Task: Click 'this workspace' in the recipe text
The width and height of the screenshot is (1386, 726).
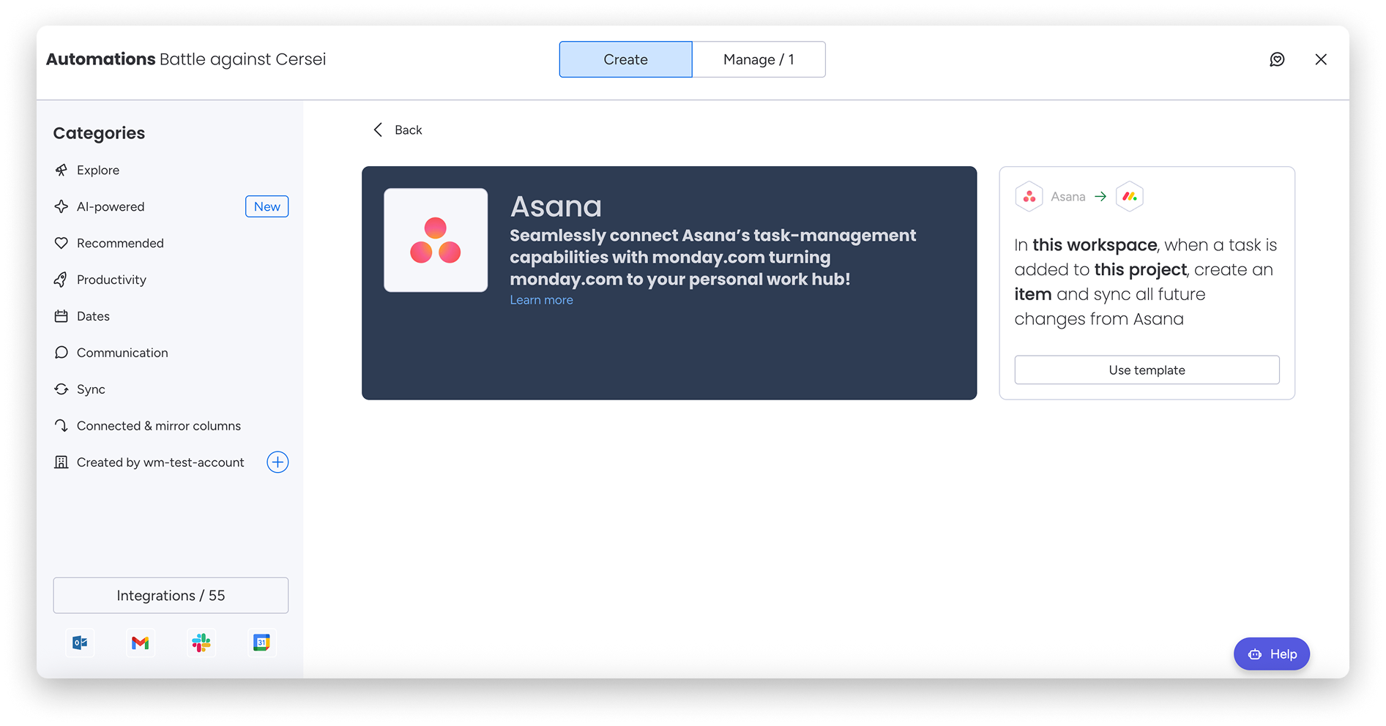Action: (1095, 245)
